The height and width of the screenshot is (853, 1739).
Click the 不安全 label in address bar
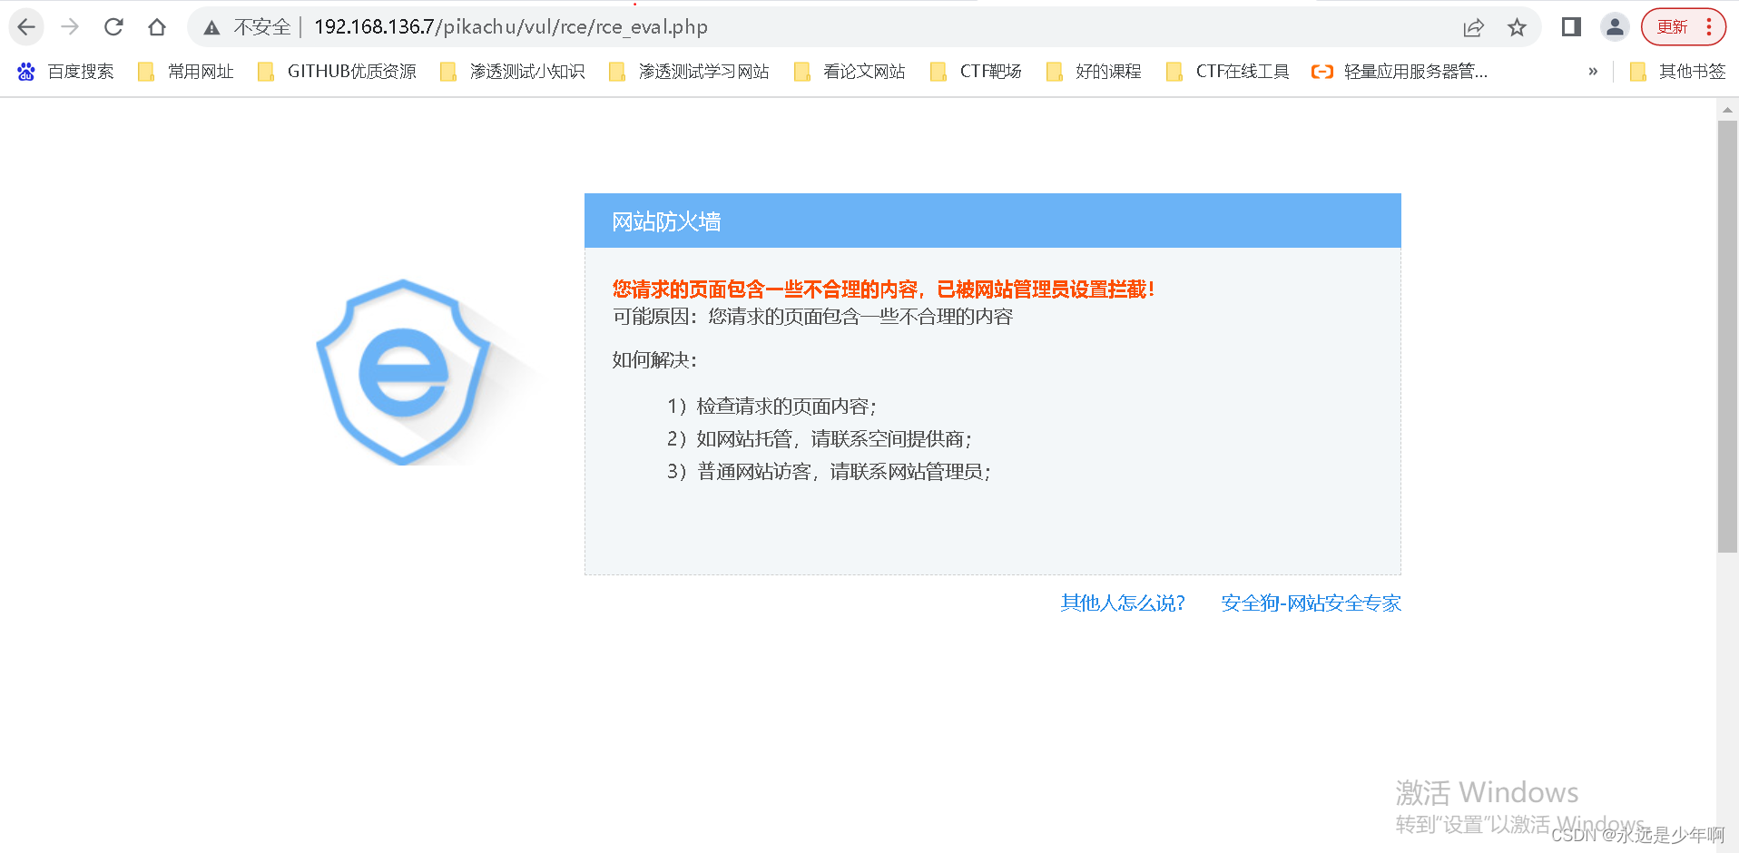pyautogui.click(x=262, y=27)
